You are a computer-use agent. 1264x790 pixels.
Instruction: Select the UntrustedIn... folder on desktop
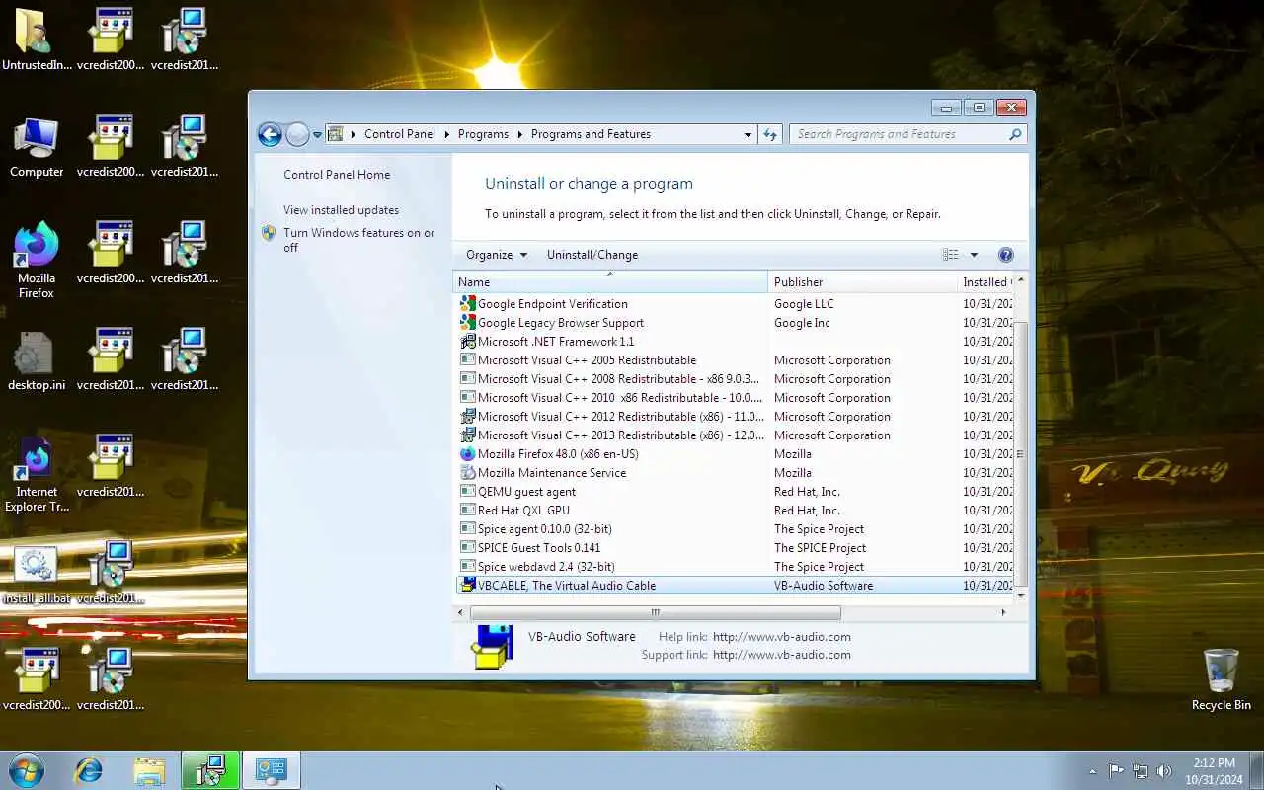[37, 40]
